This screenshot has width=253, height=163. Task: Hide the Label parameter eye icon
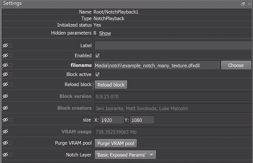click(5, 45)
